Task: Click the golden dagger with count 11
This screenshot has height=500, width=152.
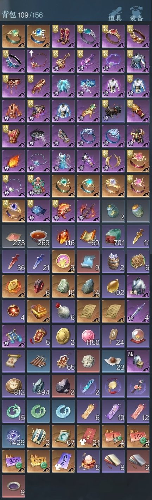Action: click(139, 236)
